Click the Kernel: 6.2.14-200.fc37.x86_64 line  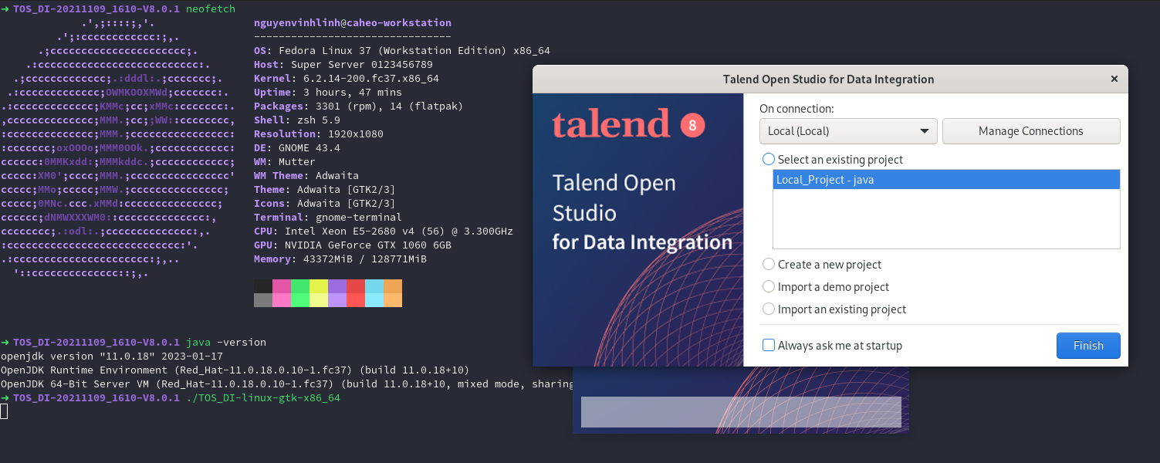point(347,78)
